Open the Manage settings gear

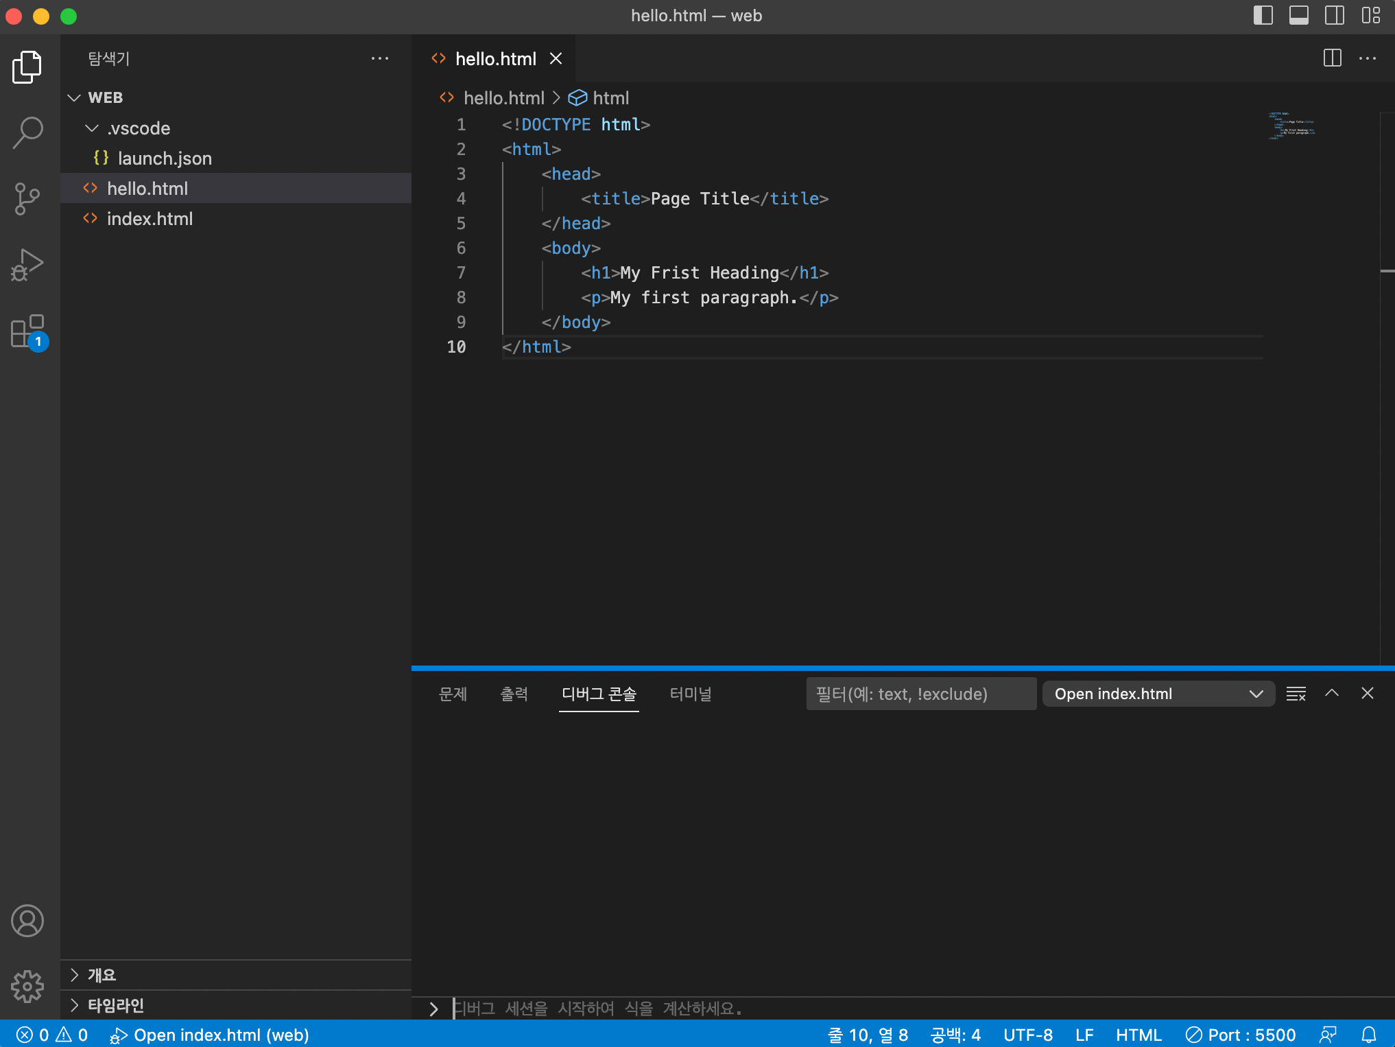[x=27, y=986]
